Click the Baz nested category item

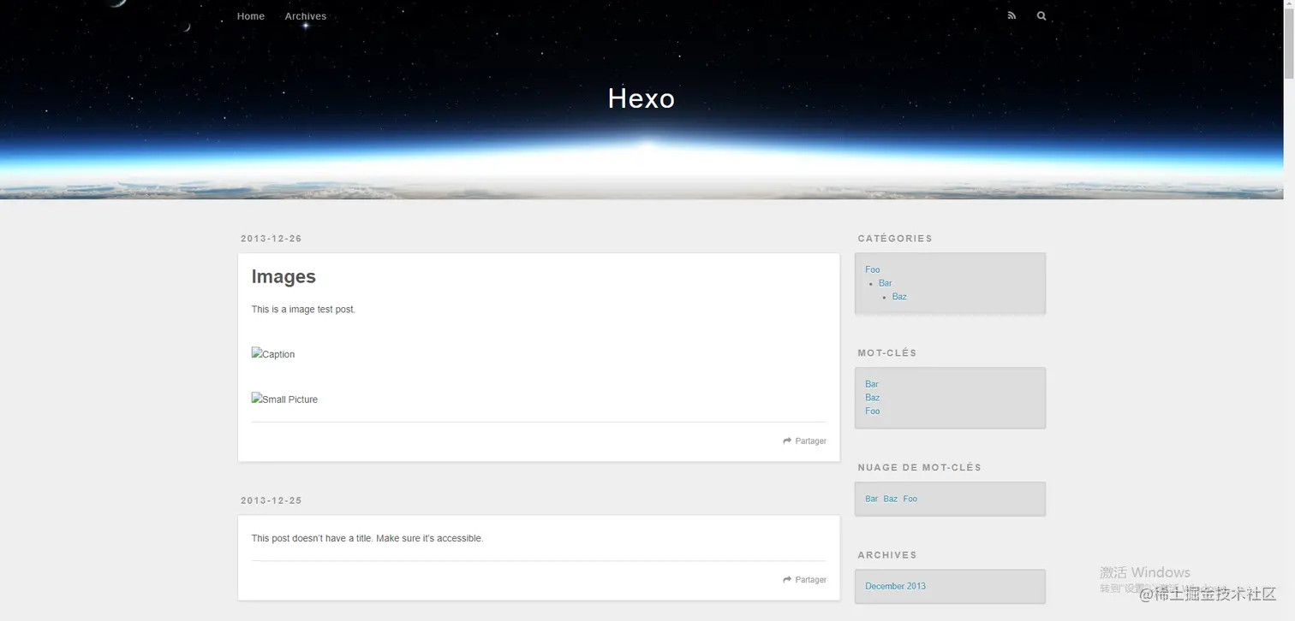pos(899,296)
